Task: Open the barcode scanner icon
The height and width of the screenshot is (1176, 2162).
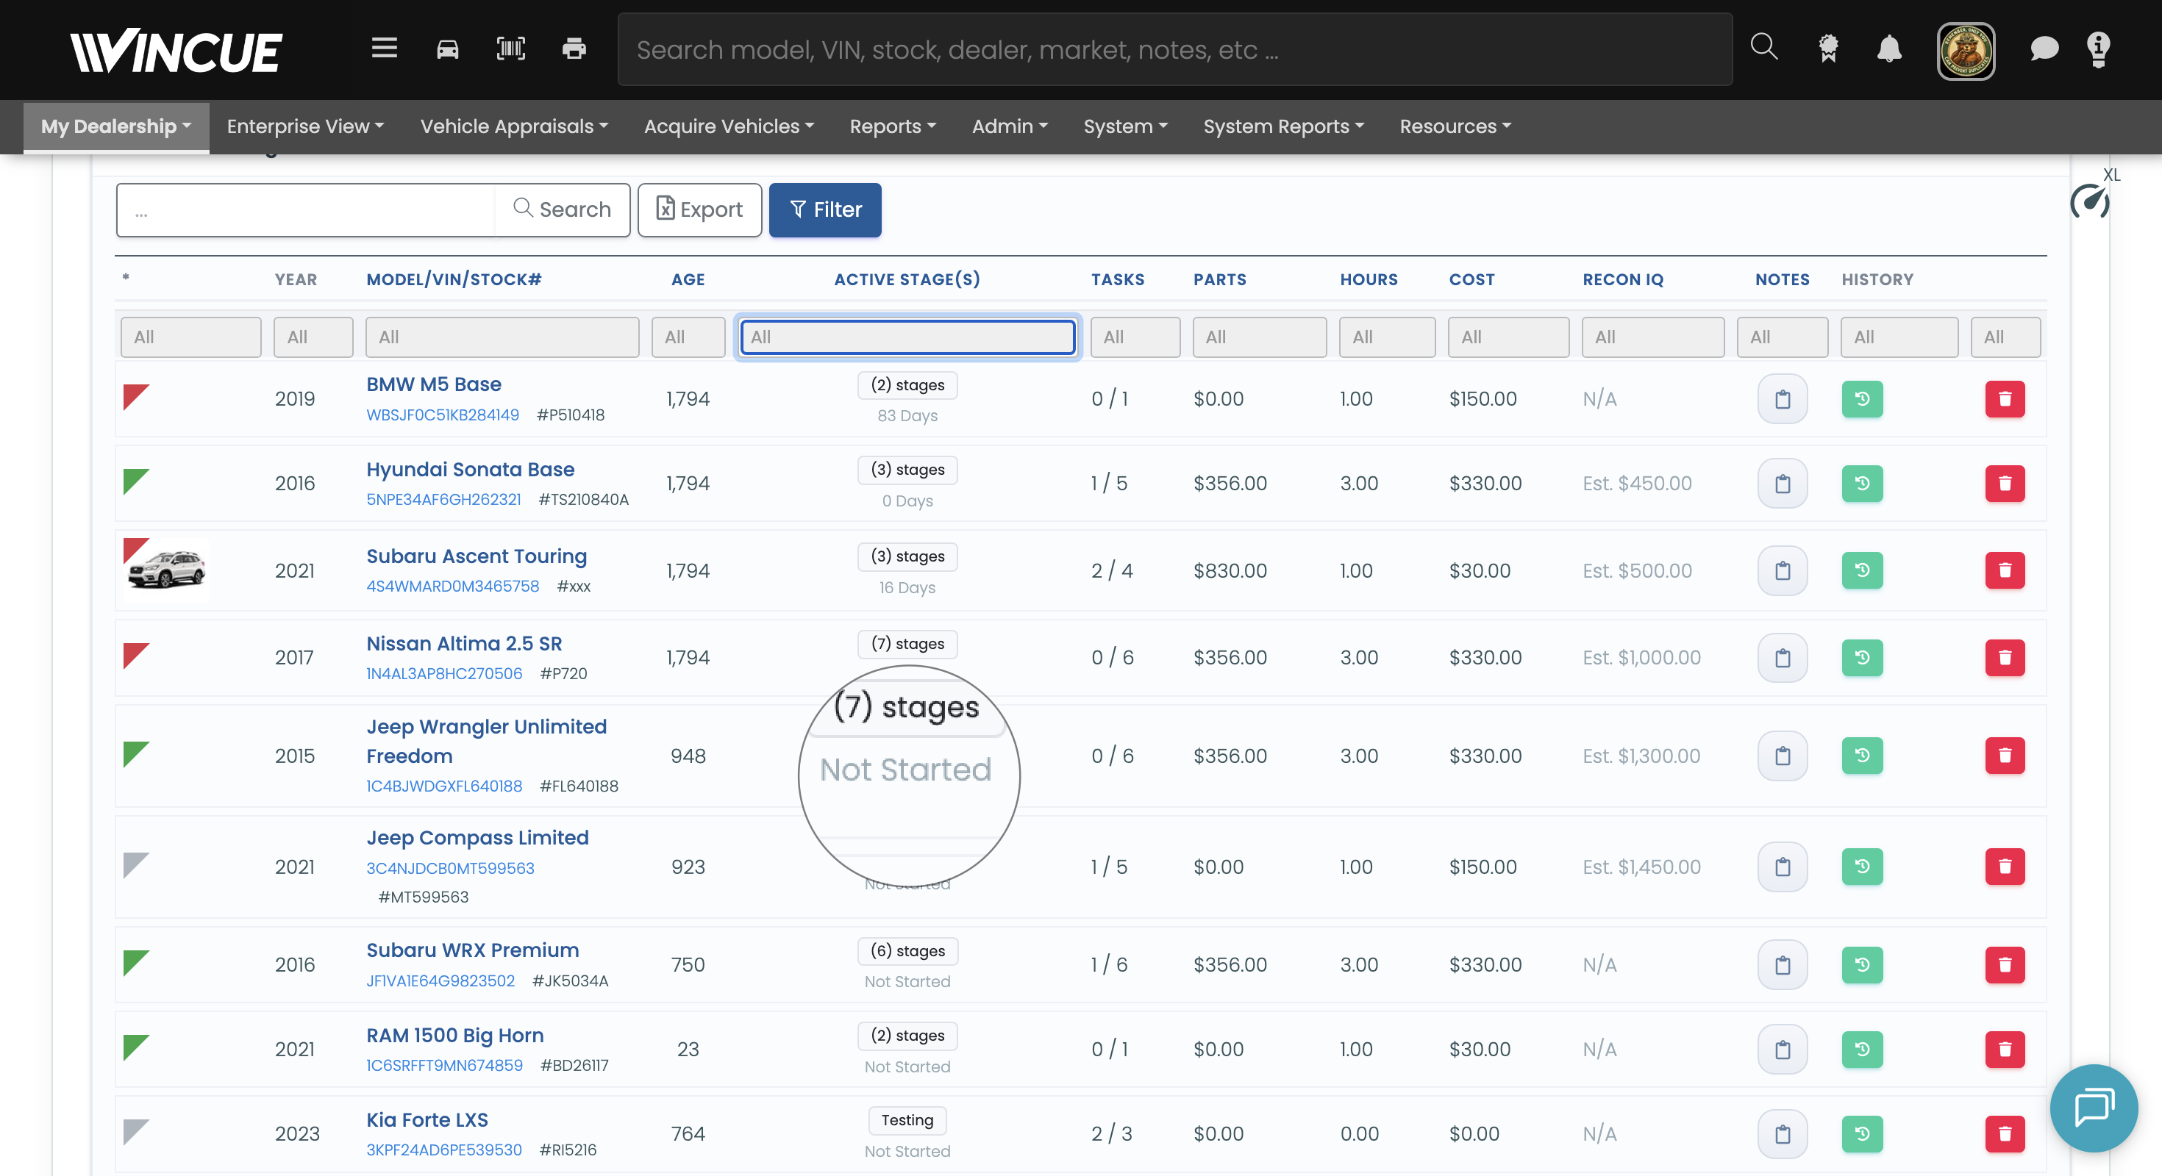Action: pyautogui.click(x=511, y=49)
